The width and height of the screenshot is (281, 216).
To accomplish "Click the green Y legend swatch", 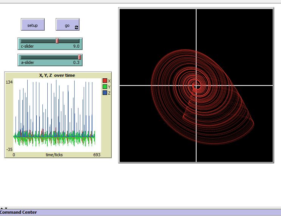I will [105, 87].
